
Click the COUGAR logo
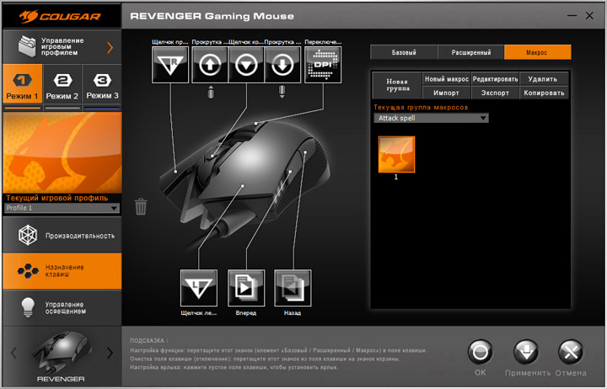[61, 16]
